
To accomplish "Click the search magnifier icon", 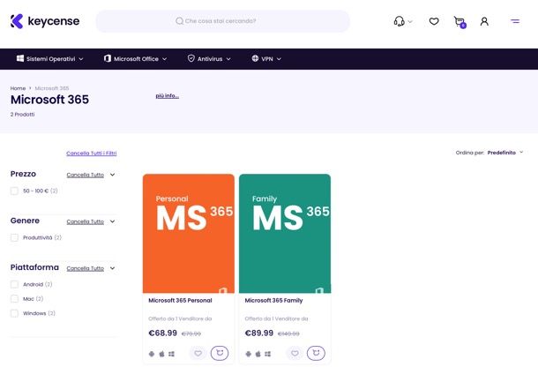I will [179, 21].
